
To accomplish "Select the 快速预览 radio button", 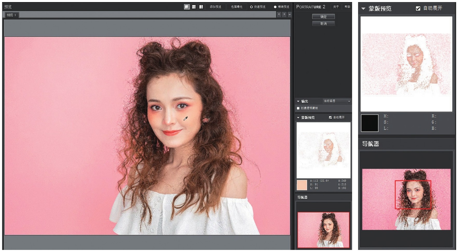I will point(251,7).
